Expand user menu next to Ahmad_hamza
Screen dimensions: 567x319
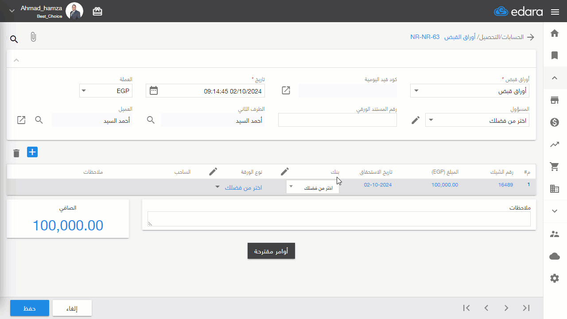[x=12, y=11]
